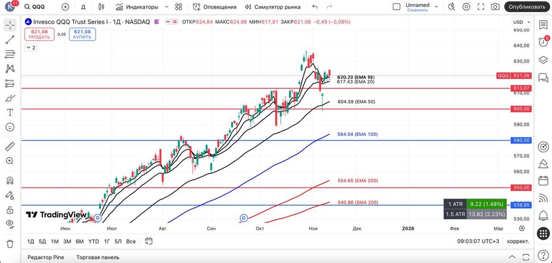Image resolution: width=552 pixels, height=263 pixels.
Task: Select the 1Д time range
Action: [31, 241]
